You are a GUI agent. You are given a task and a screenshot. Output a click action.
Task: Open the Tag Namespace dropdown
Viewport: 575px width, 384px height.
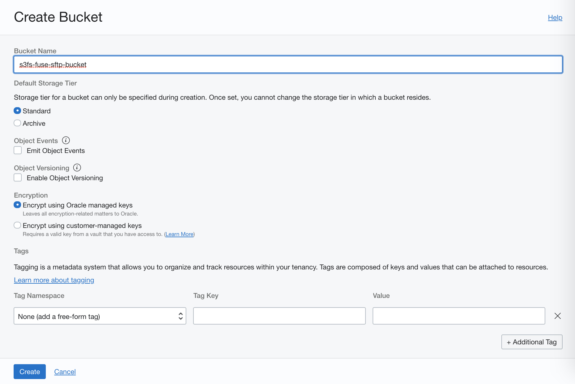[100, 316]
